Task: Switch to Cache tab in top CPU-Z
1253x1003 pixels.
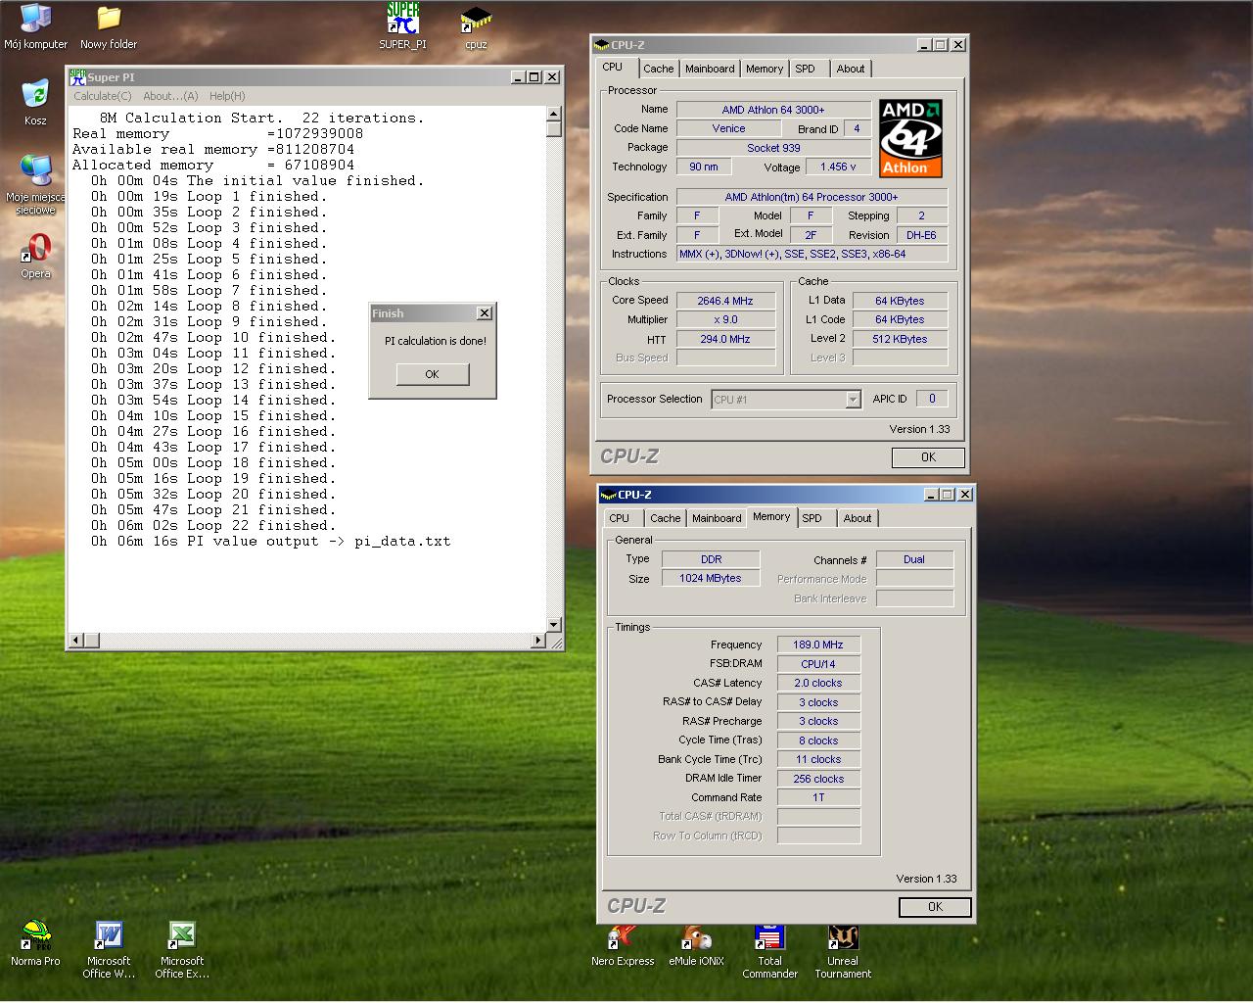Action: click(658, 69)
